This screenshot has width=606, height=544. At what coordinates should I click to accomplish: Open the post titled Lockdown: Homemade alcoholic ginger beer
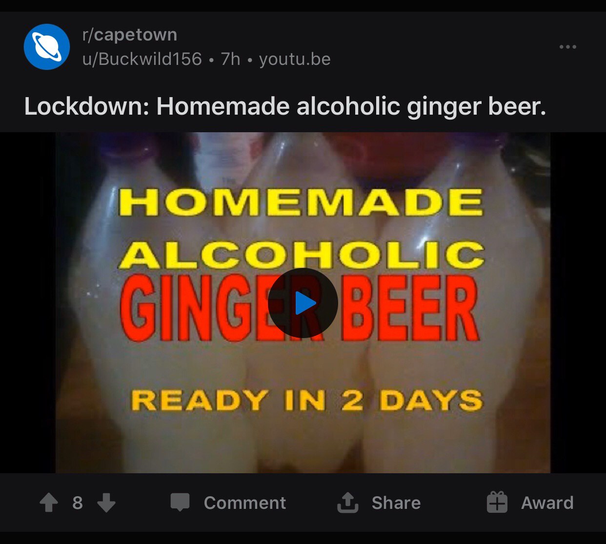coord(285,106)
